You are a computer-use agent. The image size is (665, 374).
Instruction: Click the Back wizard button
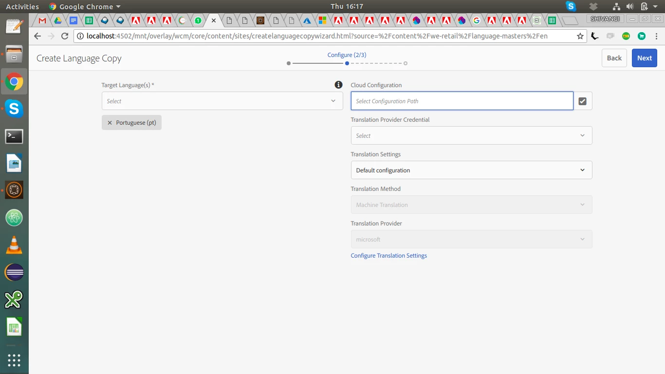pyautogui.click(x=614, y=58)
